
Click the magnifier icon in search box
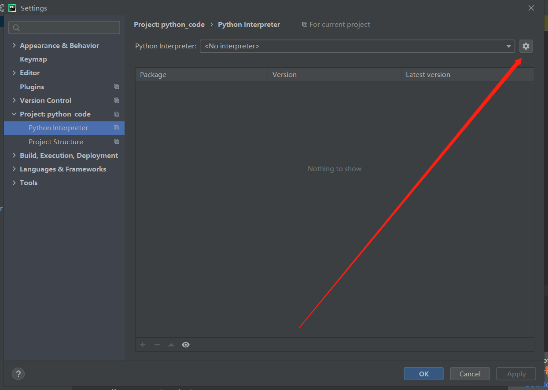(x=16, y=28)
